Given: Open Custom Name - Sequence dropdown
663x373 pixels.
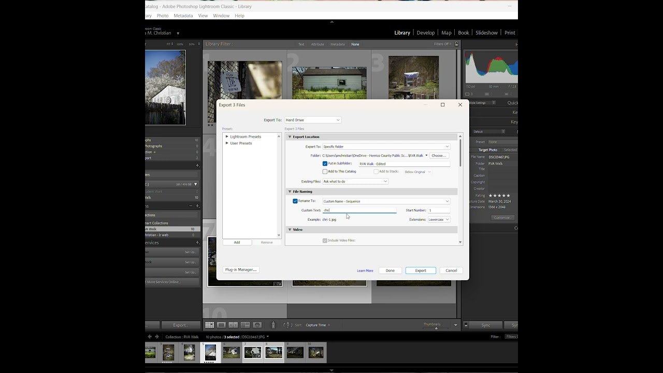Looking at the screenshot, I should click(386, 201).
